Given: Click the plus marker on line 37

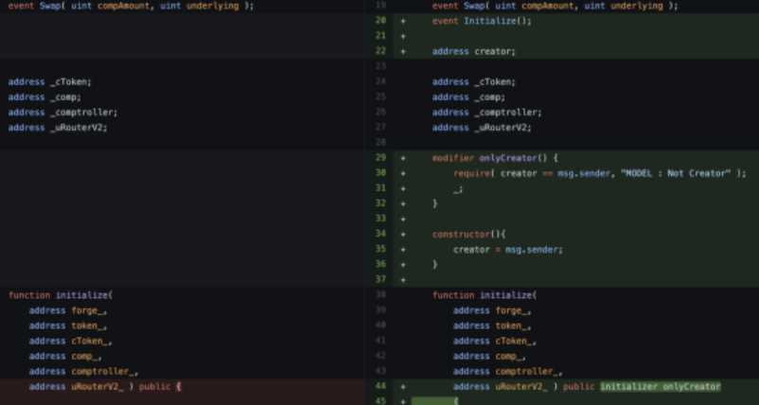Looking at the screenshot, I should point(403,280).
